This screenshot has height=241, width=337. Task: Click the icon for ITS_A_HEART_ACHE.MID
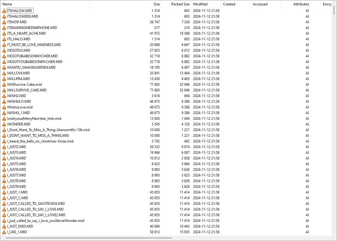coord(4,33)
